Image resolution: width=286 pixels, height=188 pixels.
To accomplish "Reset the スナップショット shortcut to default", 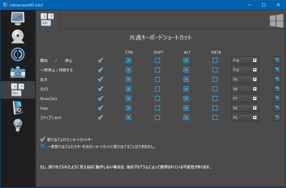I will 277,117.
